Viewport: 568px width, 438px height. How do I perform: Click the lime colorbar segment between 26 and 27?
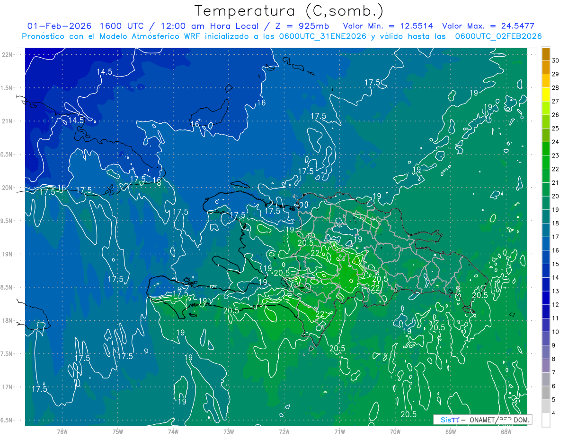[546, 108]
